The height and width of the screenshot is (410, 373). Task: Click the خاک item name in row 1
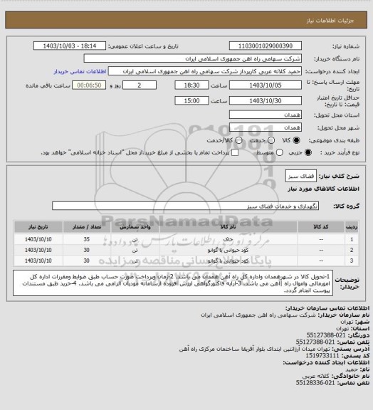228,239
